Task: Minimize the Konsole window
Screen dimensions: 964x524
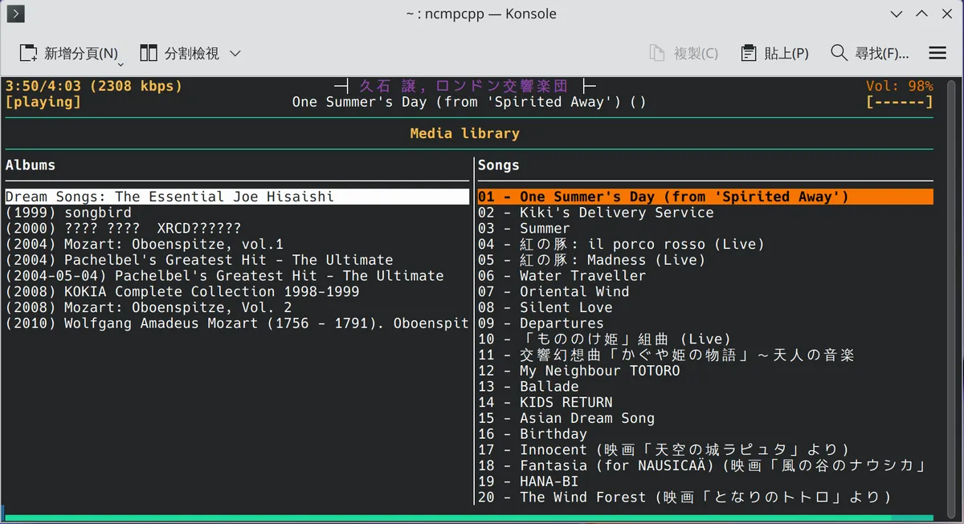Action: [897, 14]
